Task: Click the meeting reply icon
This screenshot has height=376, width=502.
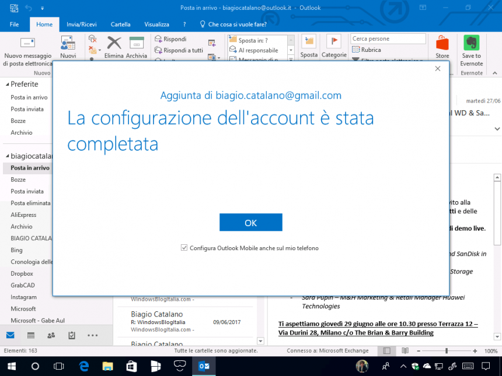Action: coord(212,43)
